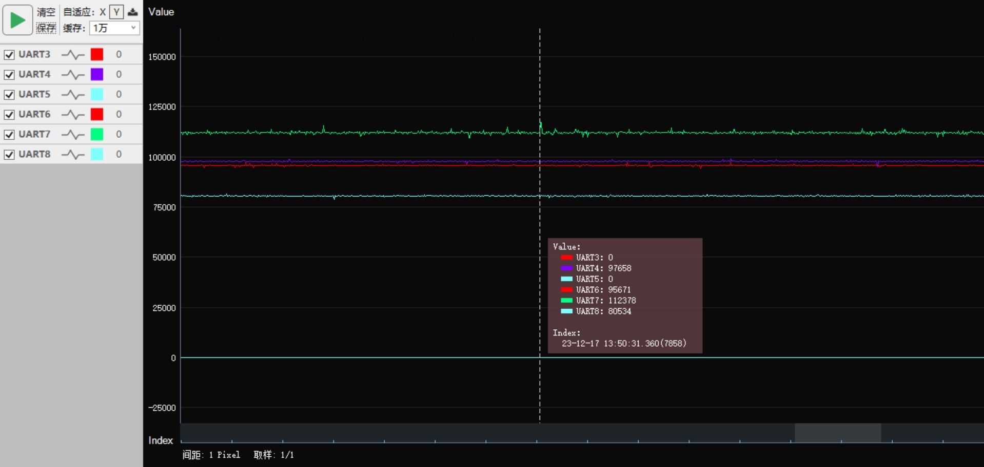
Task: Open the 缓存 buffer size dropdown
Action: pyautogui.click(x=114, y=28)
